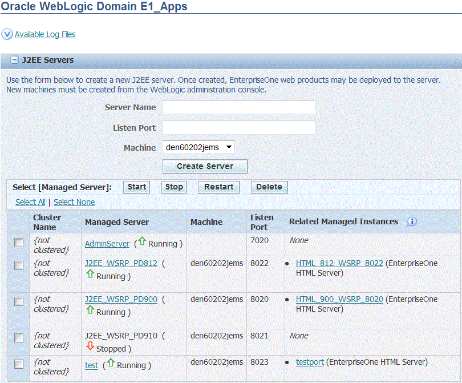Click the den60202jems machine cell for J2EE_WSRP_PD812
Image resolution: width=462 pixels, height=383 pixels.
click(217, 263)
